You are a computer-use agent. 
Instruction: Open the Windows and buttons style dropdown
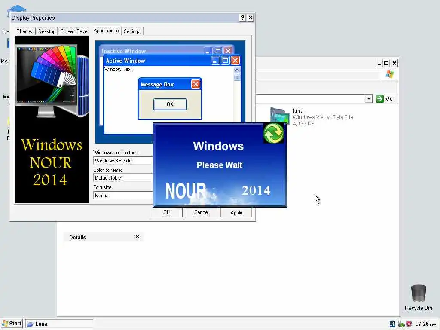(123, 161)
